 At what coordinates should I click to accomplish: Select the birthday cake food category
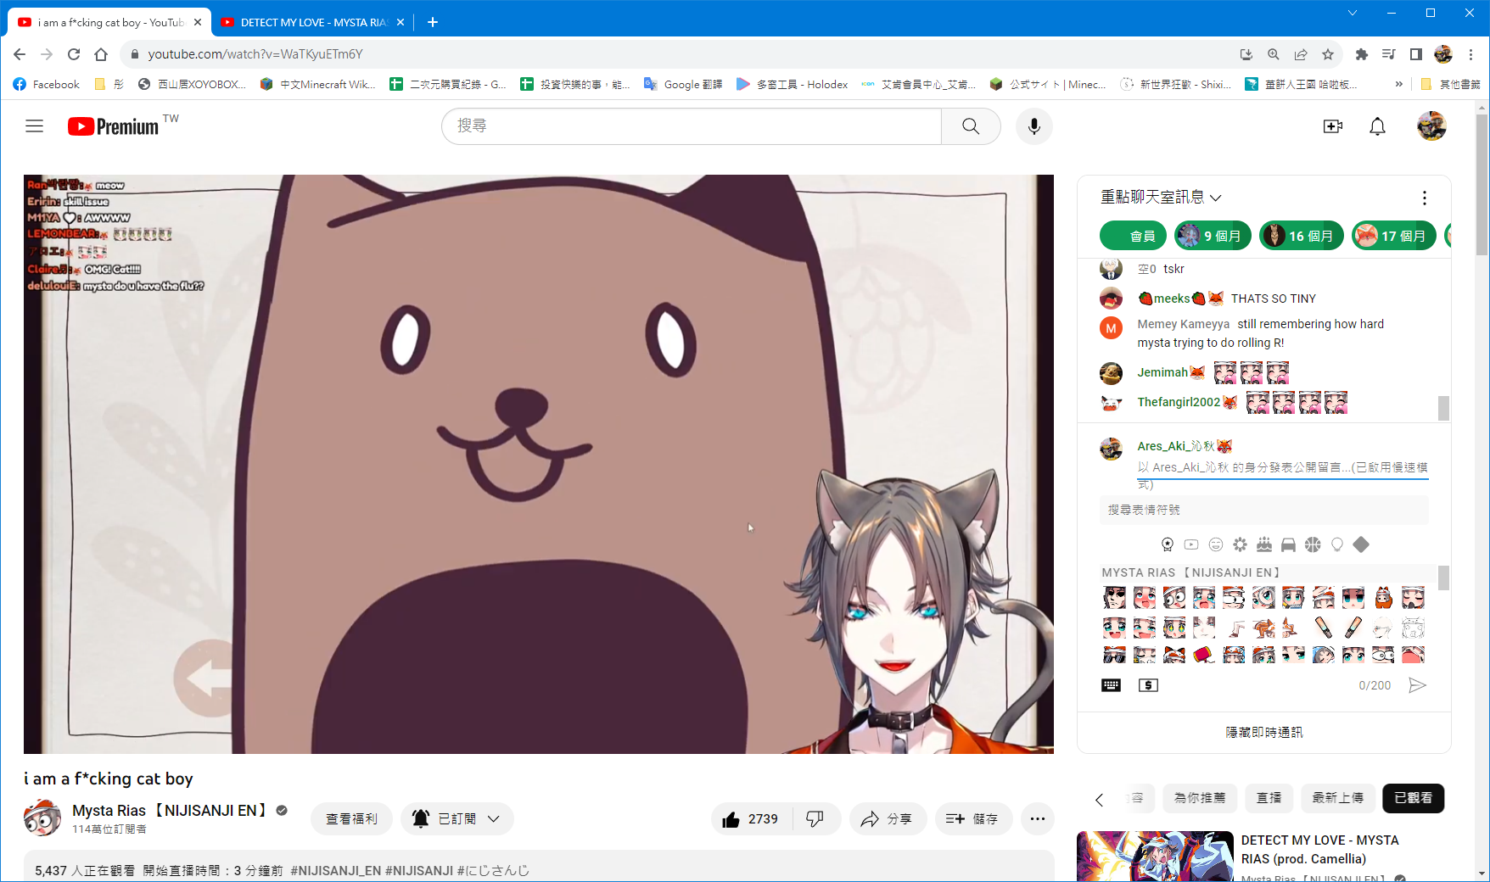tap(1264, 544)
